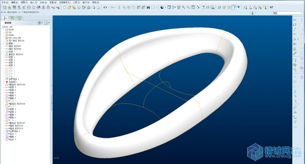This screenshot has height=164, width=305.
Task: Click the New file icon
Action: pyautogui.click(x=64, y=7)
